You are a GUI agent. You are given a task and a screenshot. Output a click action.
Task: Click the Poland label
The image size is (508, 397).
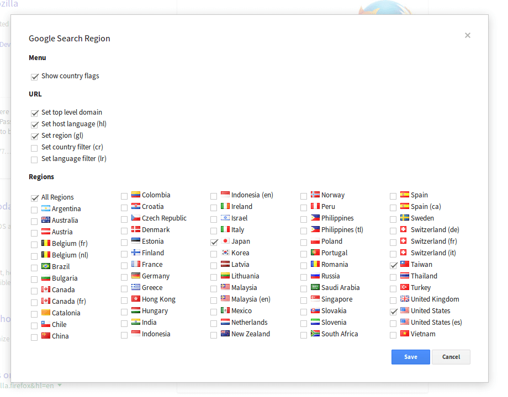pos(332,242)
